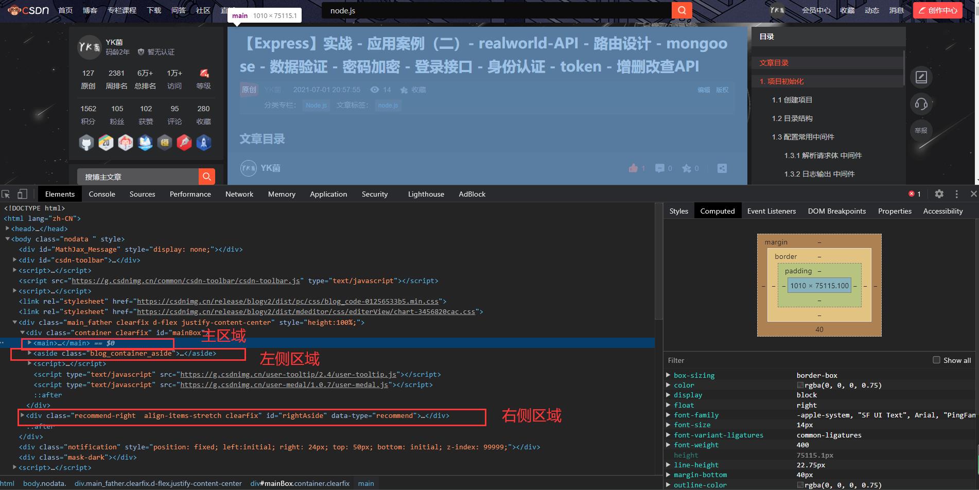Click the share icon in article footer
Viewport: 979px width, 490px height.
(722, 168)
